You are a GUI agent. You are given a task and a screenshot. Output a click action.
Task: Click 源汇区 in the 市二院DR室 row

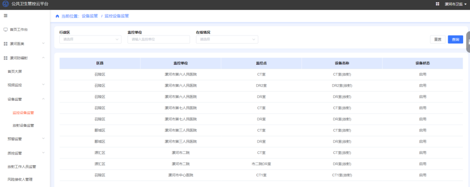click(x=100, y=164)
